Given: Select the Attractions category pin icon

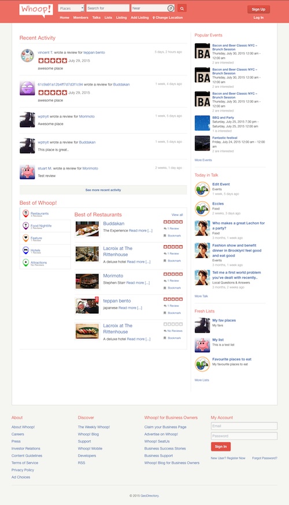Looking at the screenshot, I should pyautogui.click(x=26, y=263).
